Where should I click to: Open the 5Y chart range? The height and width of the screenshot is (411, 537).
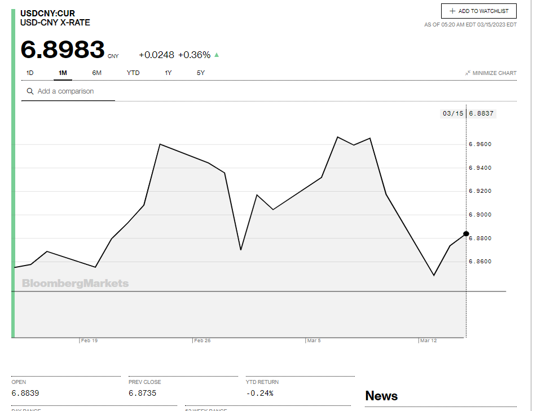pos(201,73)
